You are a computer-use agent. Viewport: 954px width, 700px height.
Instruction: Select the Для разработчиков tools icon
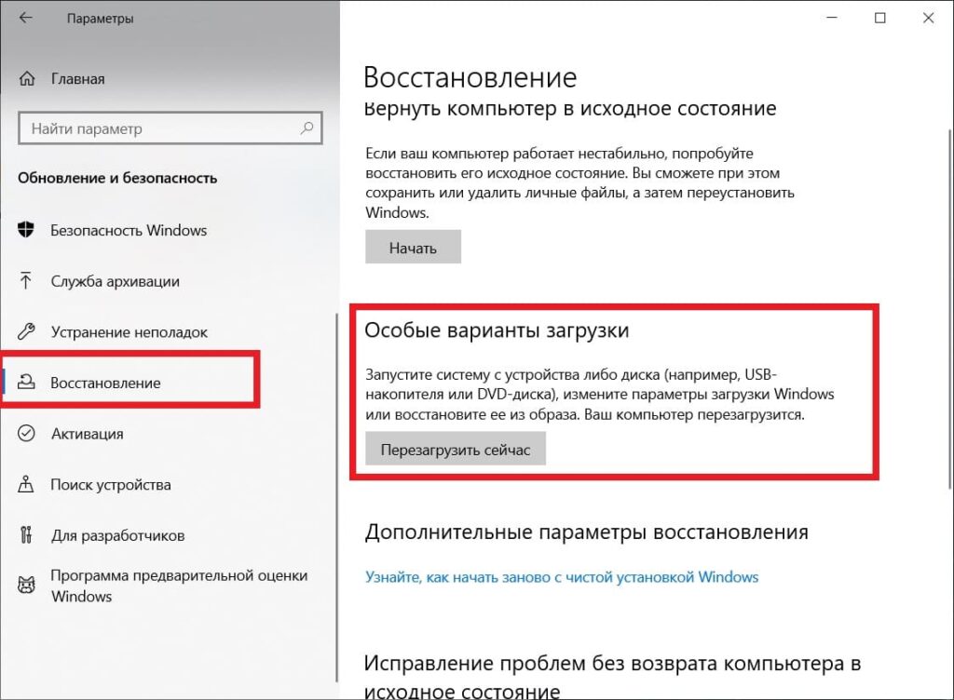tap(25, 534)
